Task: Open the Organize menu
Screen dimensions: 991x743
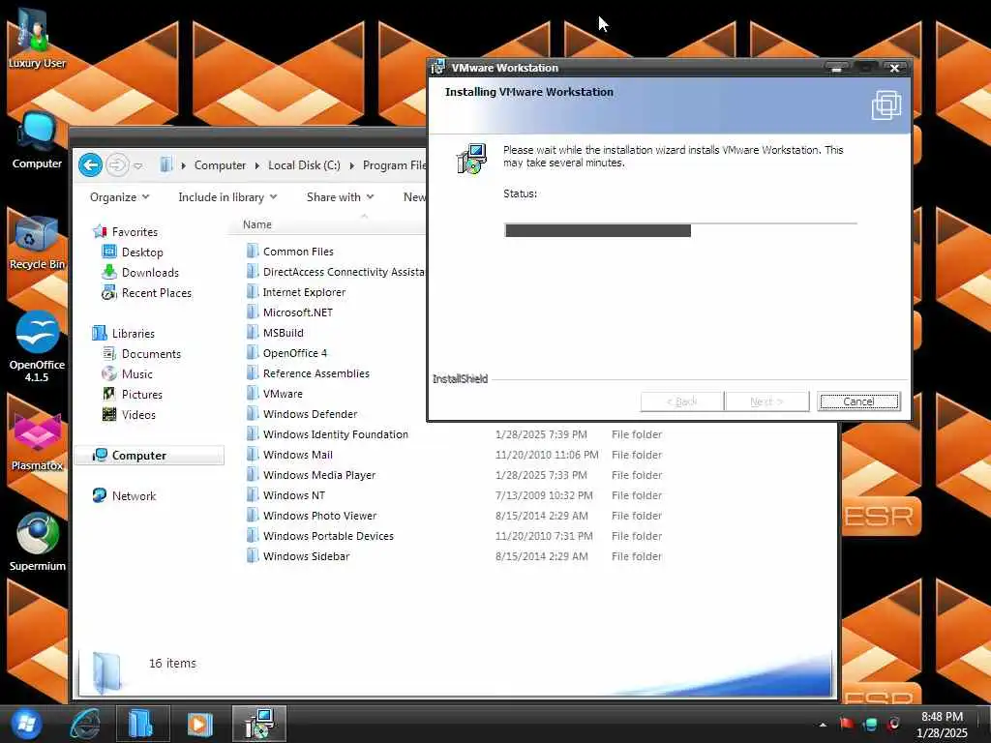Action: tap(119, 197)
